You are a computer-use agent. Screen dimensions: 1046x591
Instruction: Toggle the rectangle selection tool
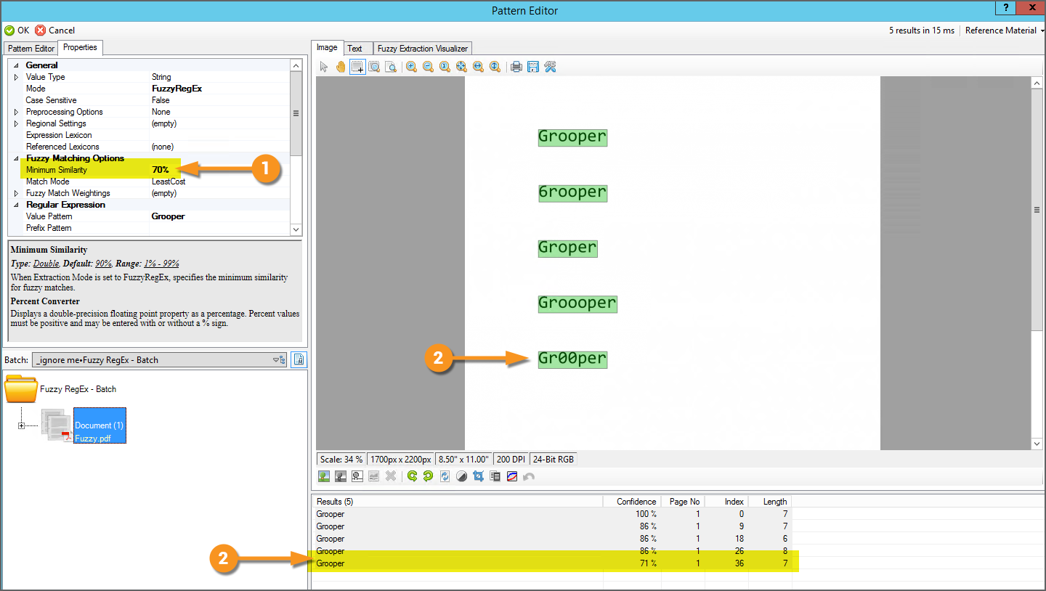(x=357, y=67)
